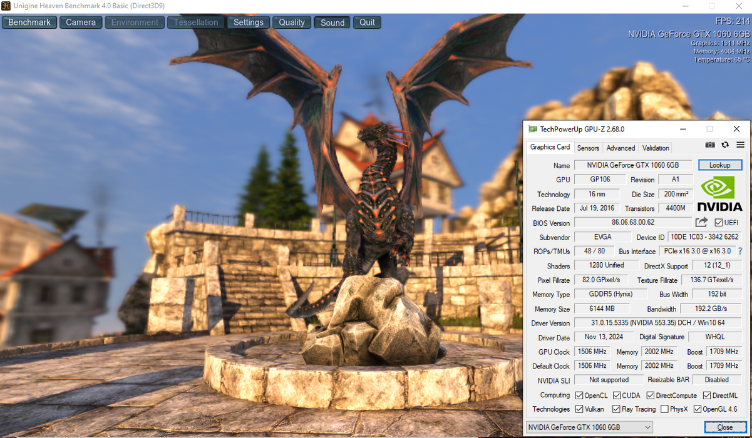This screenshot has height=438, width=752.
Task: Toggle the OpenCL checkbox
Action: pyautogui.click(x=579, y=395)
